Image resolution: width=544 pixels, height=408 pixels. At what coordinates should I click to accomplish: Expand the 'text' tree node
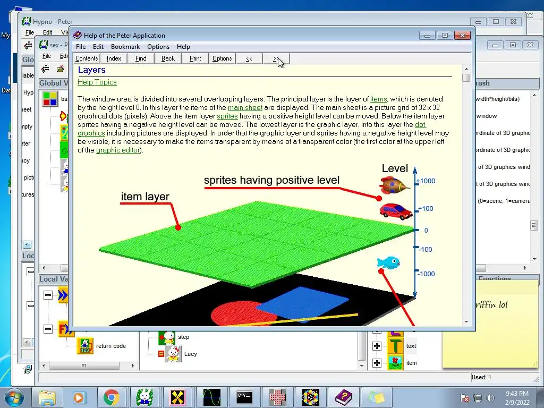coord(377,346)
